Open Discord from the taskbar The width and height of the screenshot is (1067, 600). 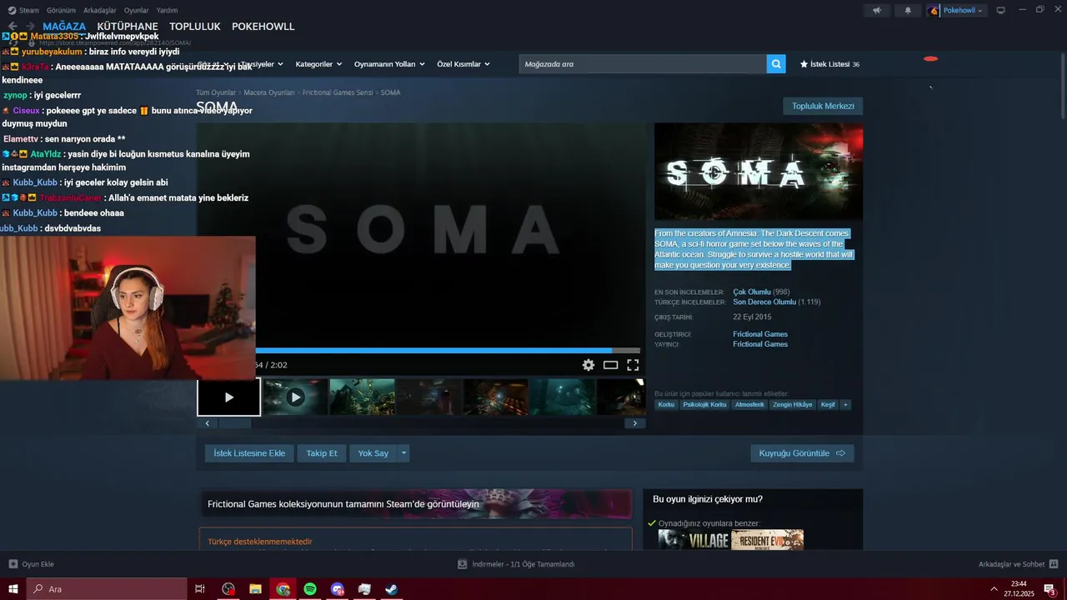tap(337, 589)
